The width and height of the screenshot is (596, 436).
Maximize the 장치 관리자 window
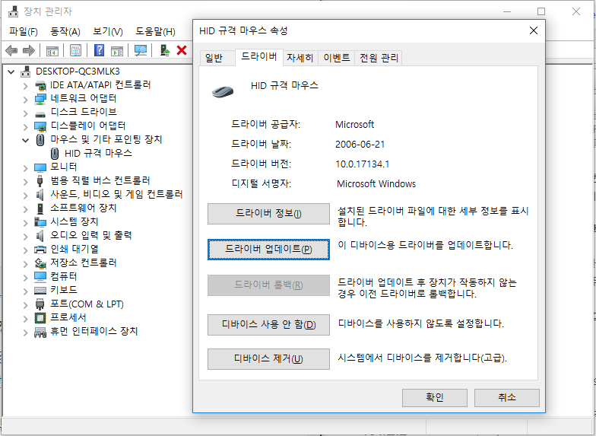(541, 12)
